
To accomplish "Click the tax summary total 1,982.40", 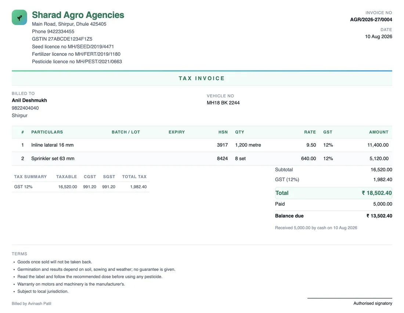I will tap(138, 187).
